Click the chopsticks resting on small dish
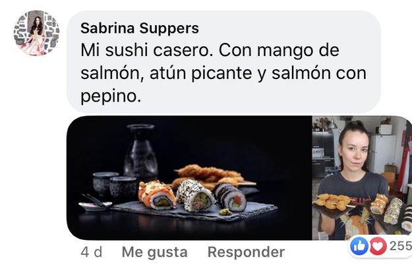 [x=96, y=202]
